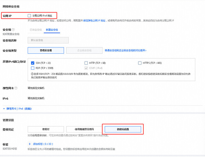Screen dimensions: 205x157
Task: Select the 普通安全组 type button
Action: click(46, 51)
